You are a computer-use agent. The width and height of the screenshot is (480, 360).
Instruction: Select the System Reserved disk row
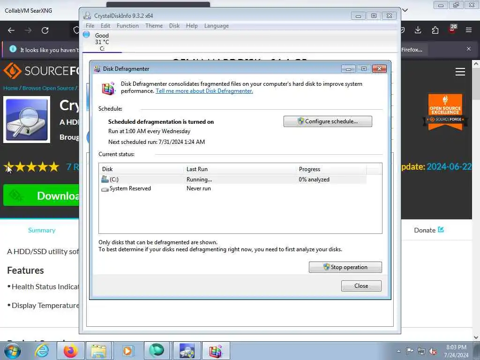coord(232,188)
